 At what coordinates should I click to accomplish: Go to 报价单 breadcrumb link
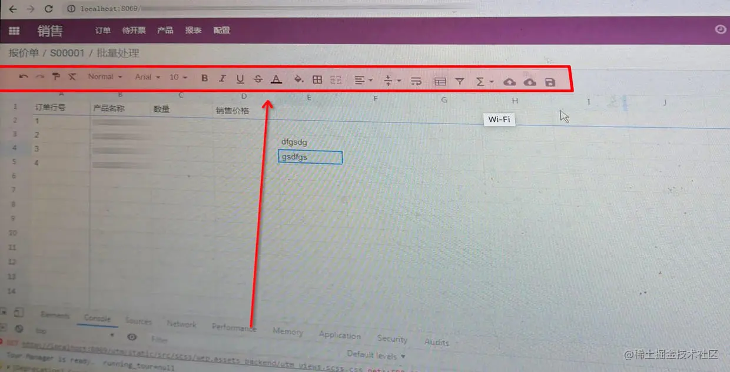pyautogui.click(x=24, y=53)
